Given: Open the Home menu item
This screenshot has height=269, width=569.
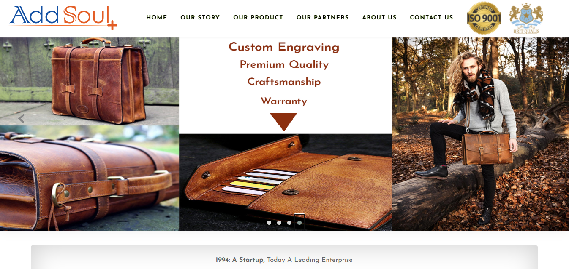Looking at the screenshot, I should pos(157,17).
